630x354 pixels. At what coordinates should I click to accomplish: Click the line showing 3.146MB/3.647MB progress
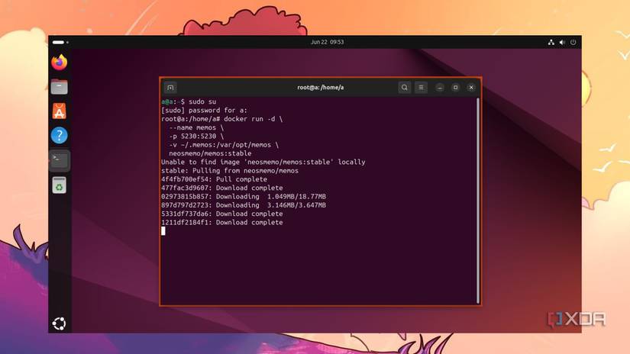coord(244,205)
